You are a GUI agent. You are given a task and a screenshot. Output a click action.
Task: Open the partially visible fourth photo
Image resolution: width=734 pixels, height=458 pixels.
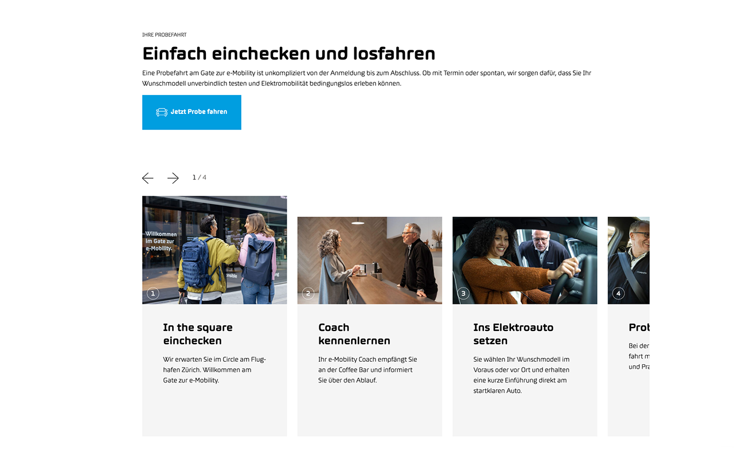(628, 260)
